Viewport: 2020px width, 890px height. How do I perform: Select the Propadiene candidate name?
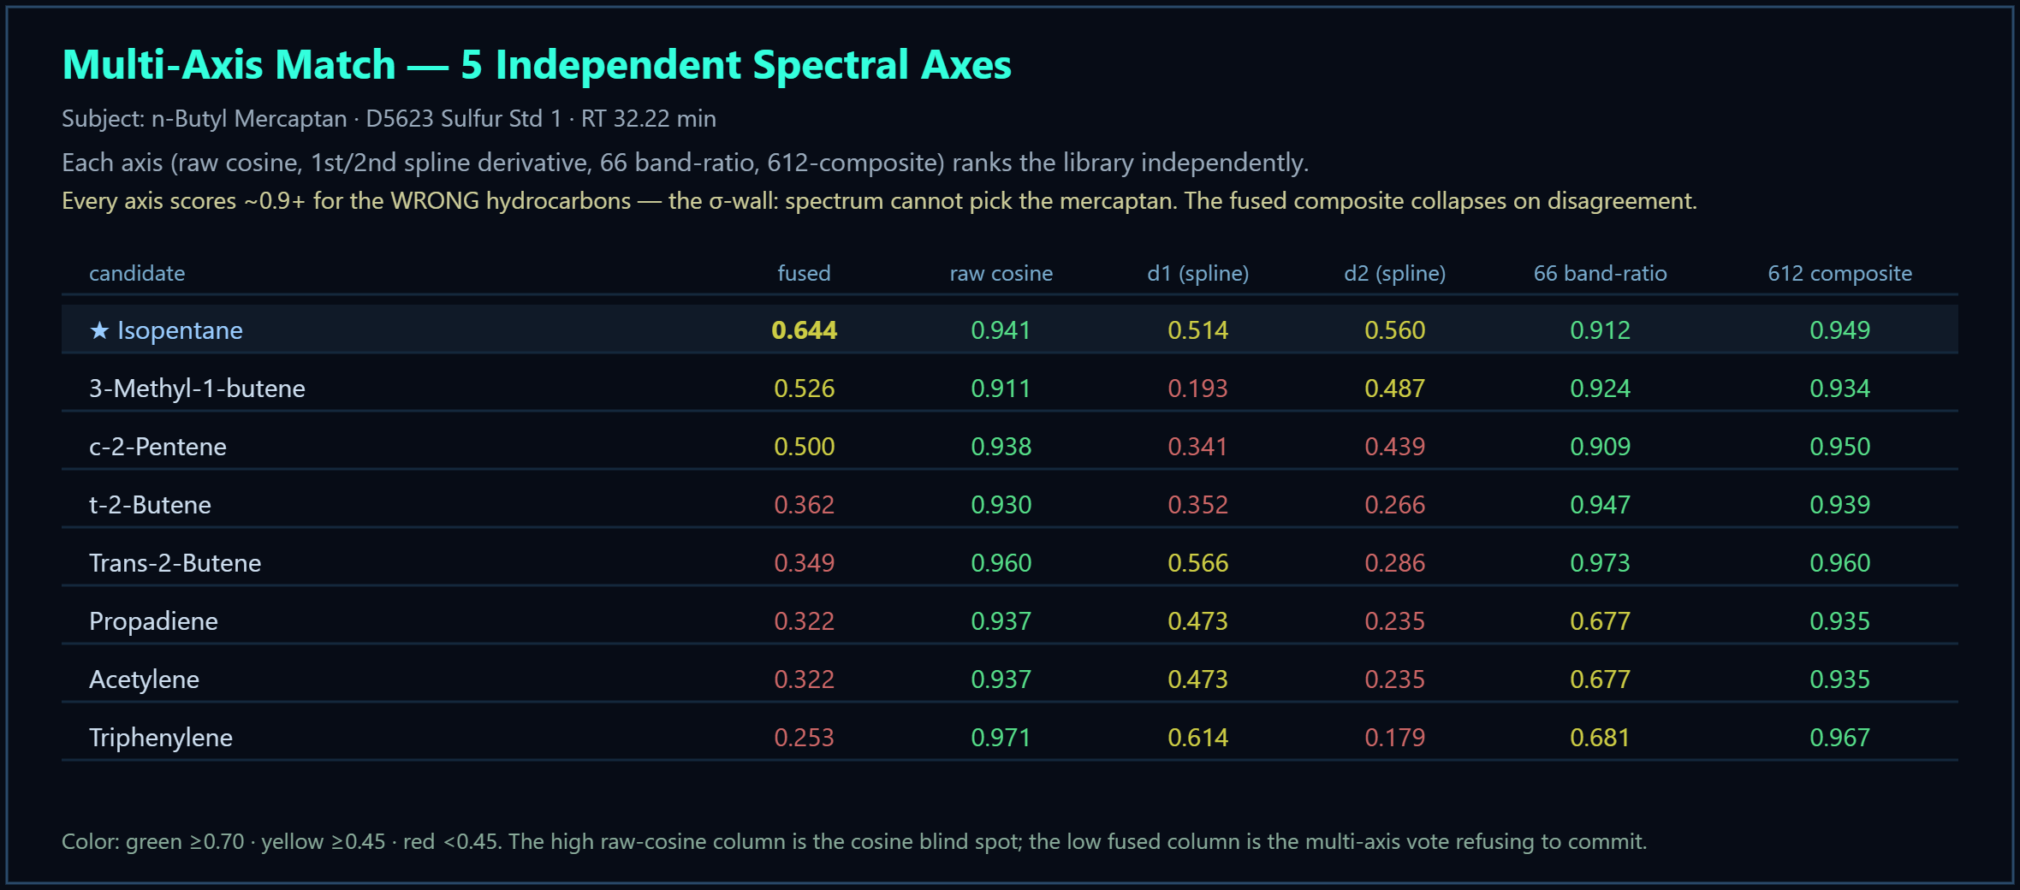pyautogui.click(x=153, y=621)
